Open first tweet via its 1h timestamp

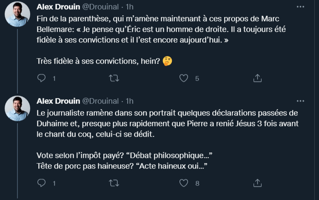(129, 7)
